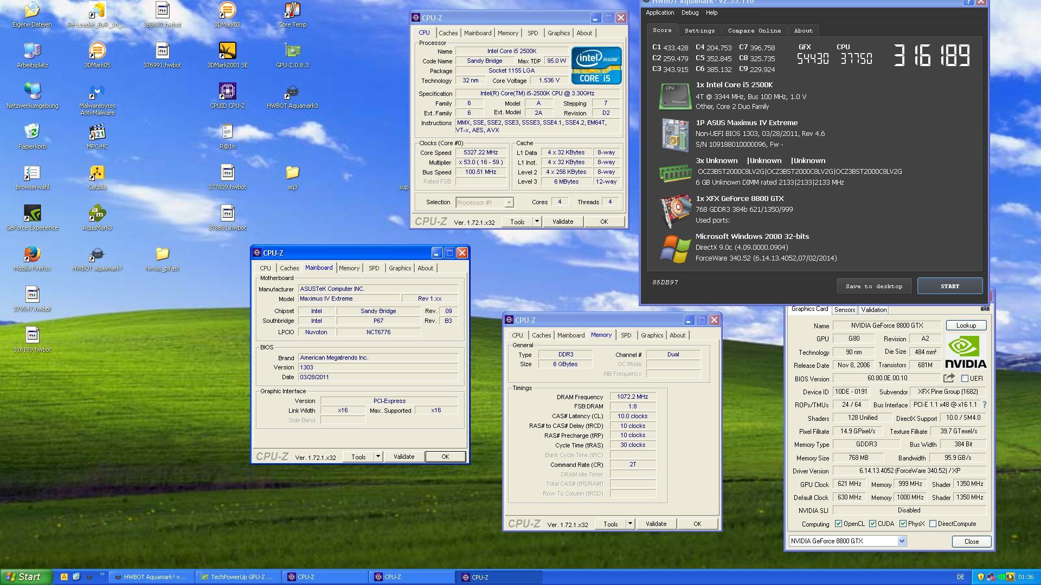The image size is (1041, 585).
Task: Switch to Settings tab in Aquamark
Action: 699,30
